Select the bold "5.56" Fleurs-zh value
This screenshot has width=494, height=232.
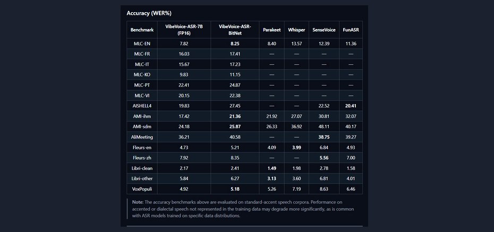tap(324, 158)
